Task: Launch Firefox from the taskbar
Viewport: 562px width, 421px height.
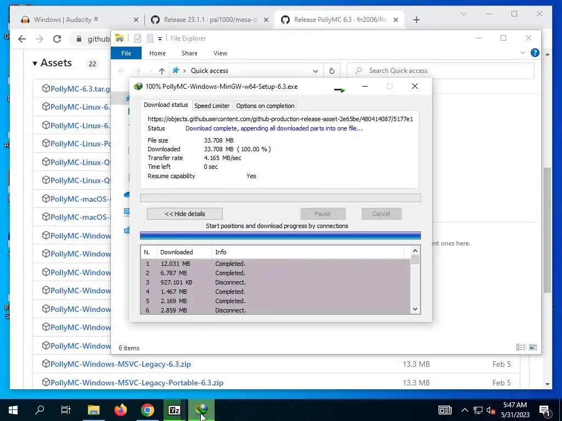Action: (x=120, y=410)
